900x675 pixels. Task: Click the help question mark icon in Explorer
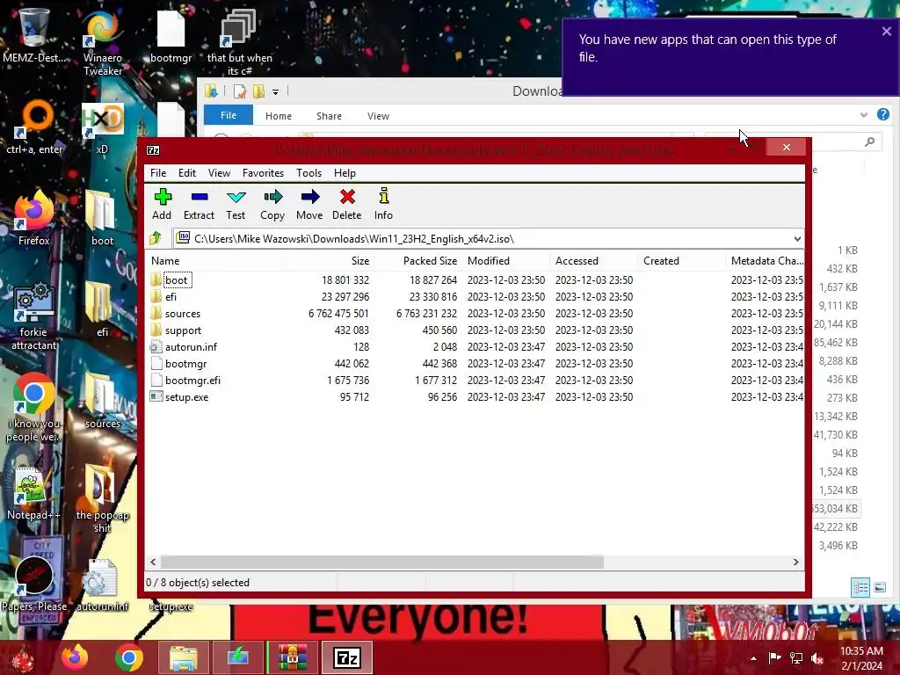point(883,114)
